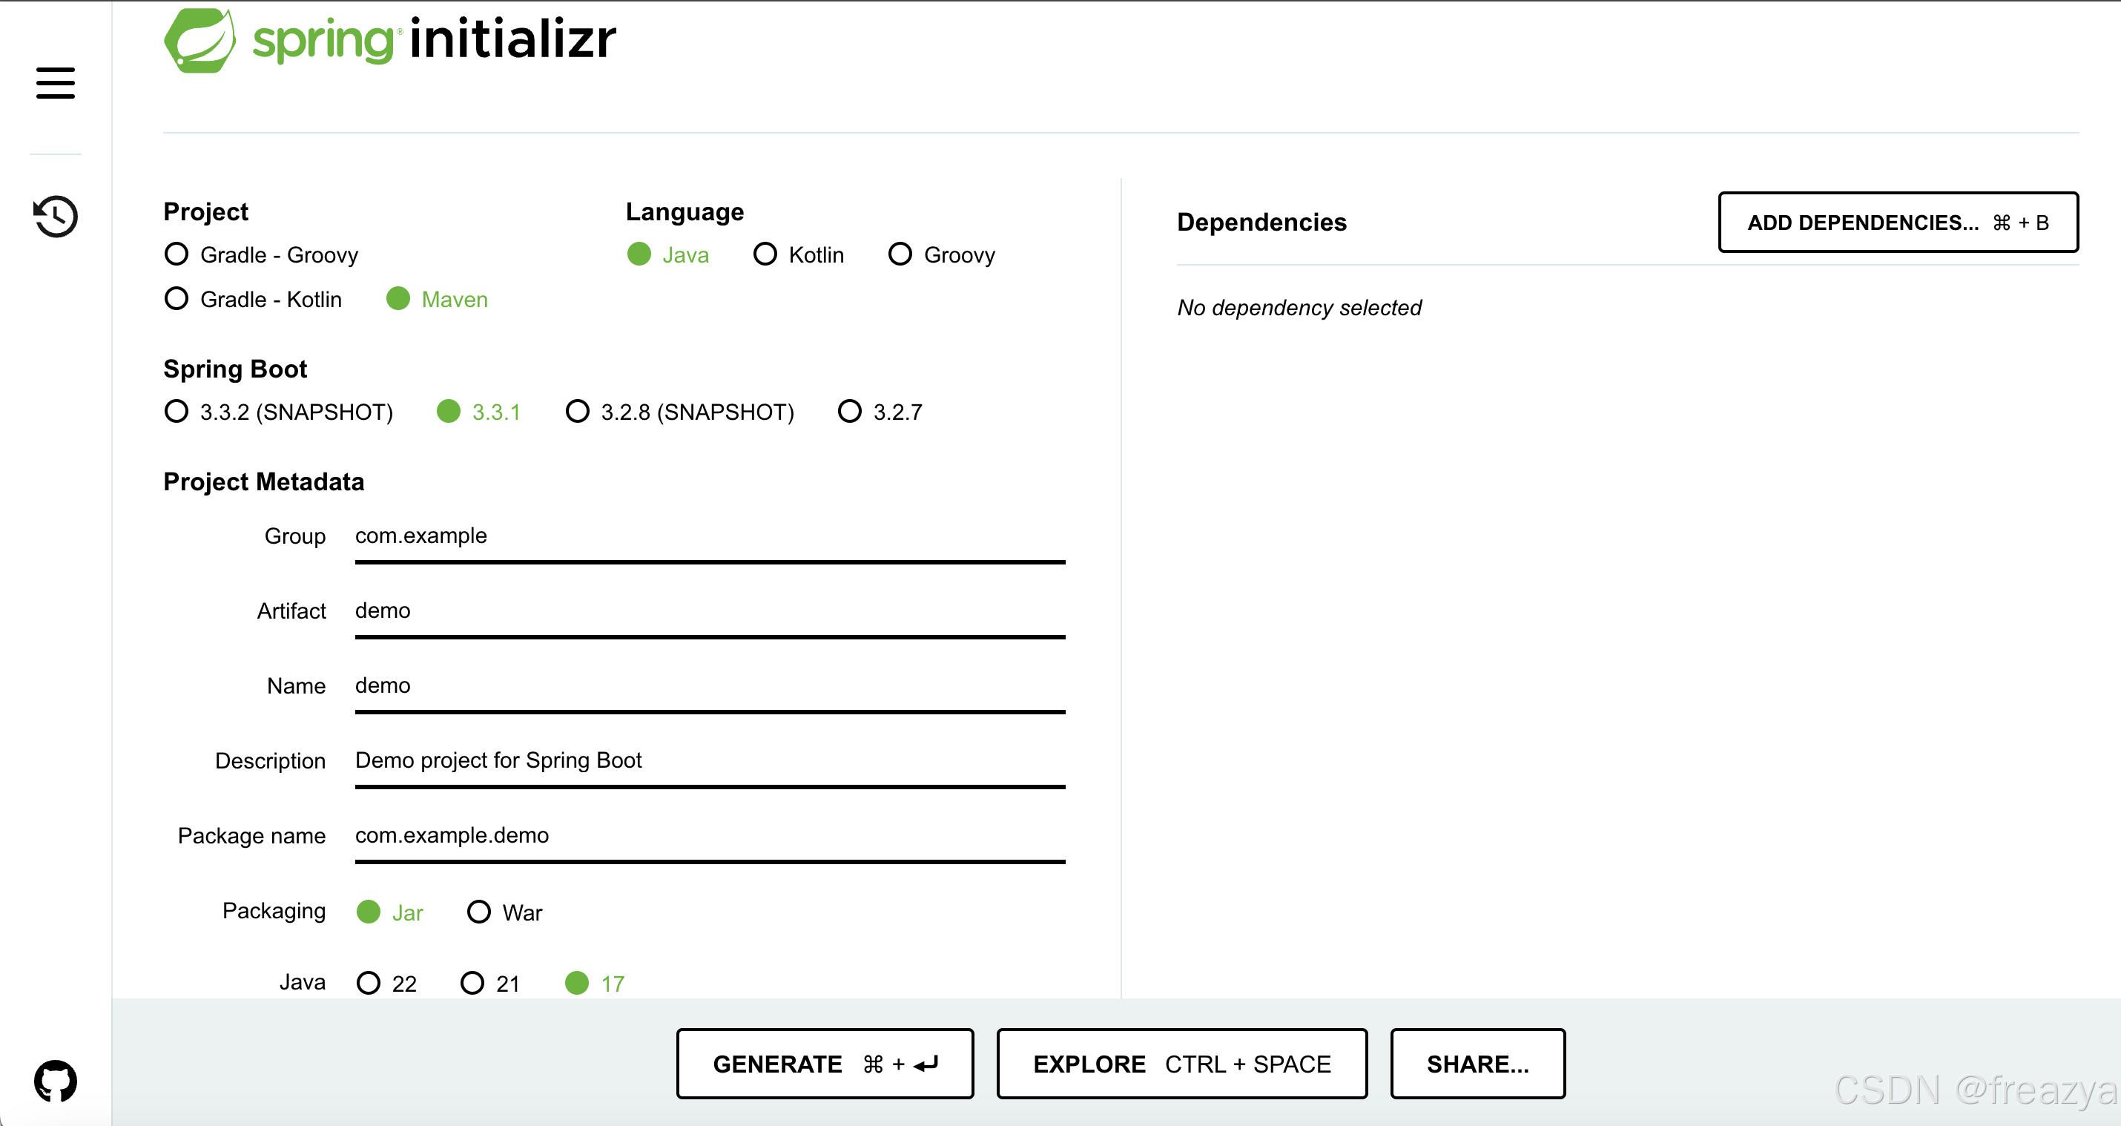Select Java version 21

472,984
